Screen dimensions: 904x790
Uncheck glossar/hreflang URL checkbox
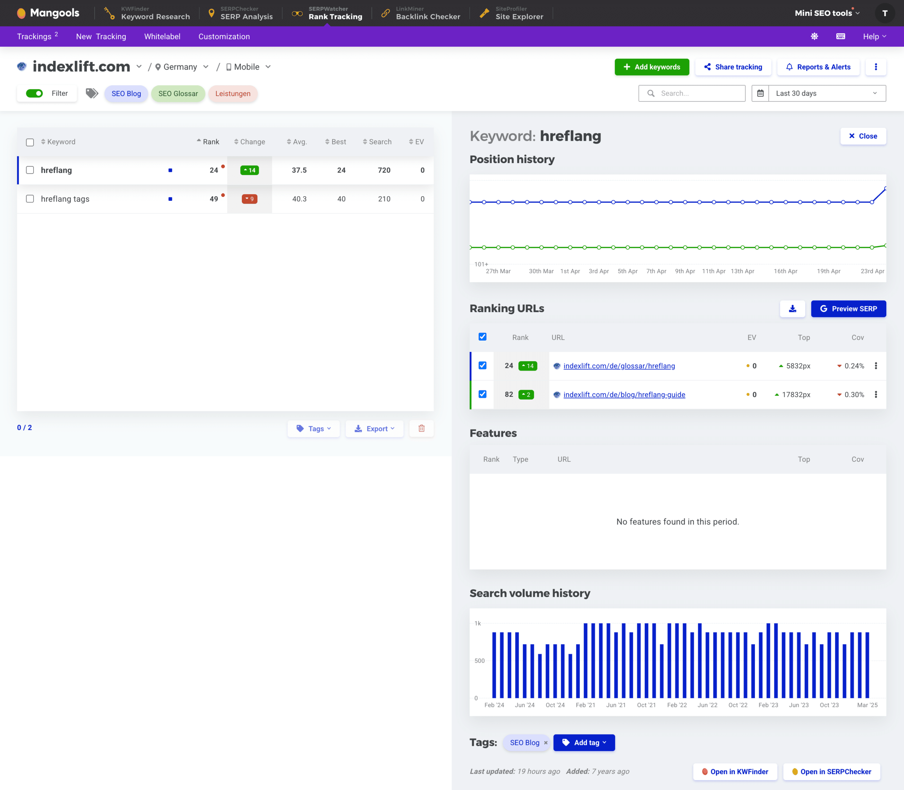tap(482, 365)
